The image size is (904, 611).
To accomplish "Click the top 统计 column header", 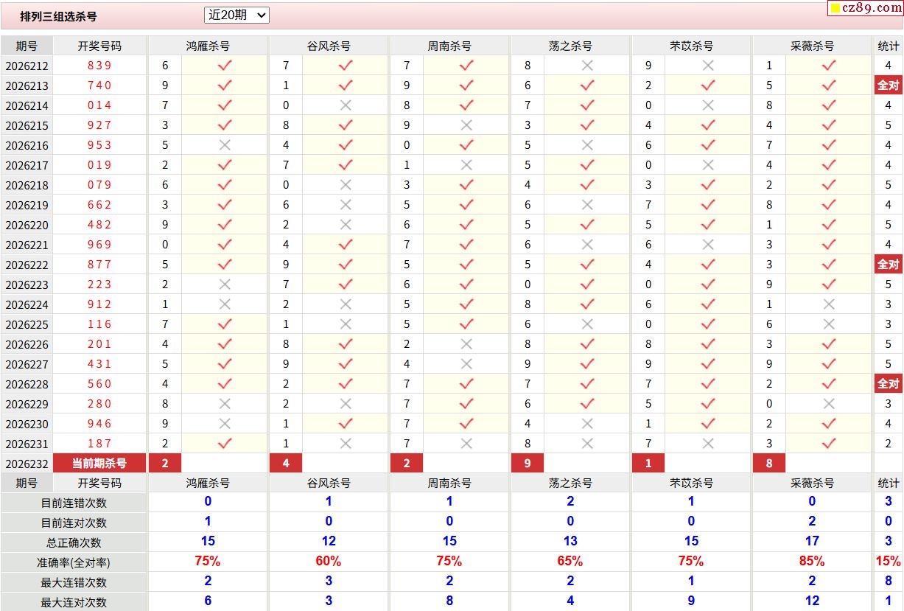I will pyautogui.click(x=889, y=46).
